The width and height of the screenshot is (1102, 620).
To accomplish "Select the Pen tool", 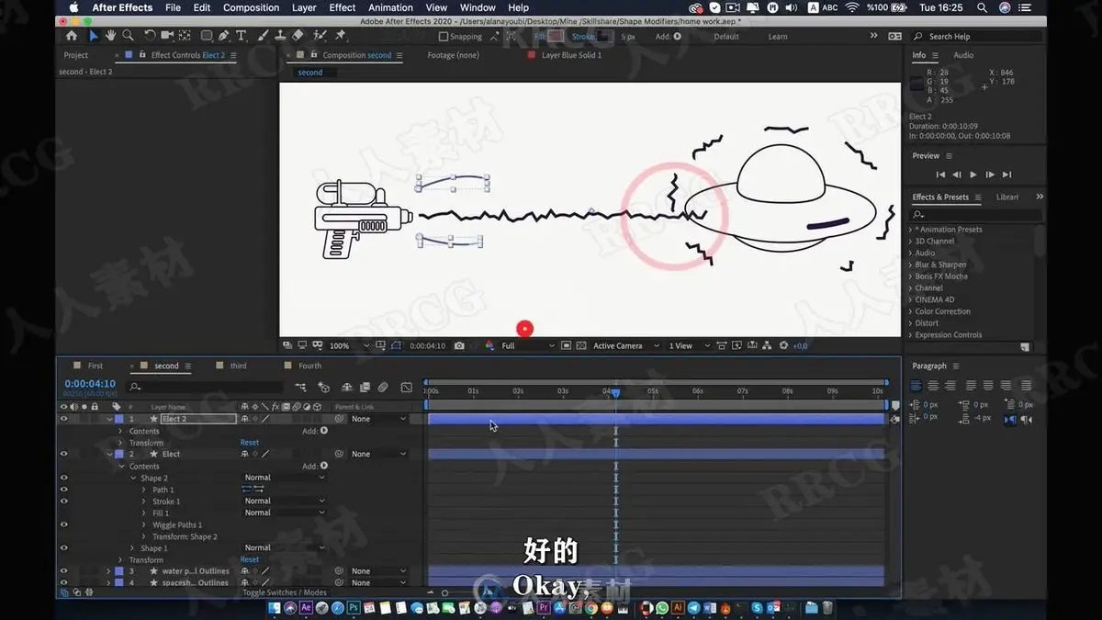I will coord(224,36).
